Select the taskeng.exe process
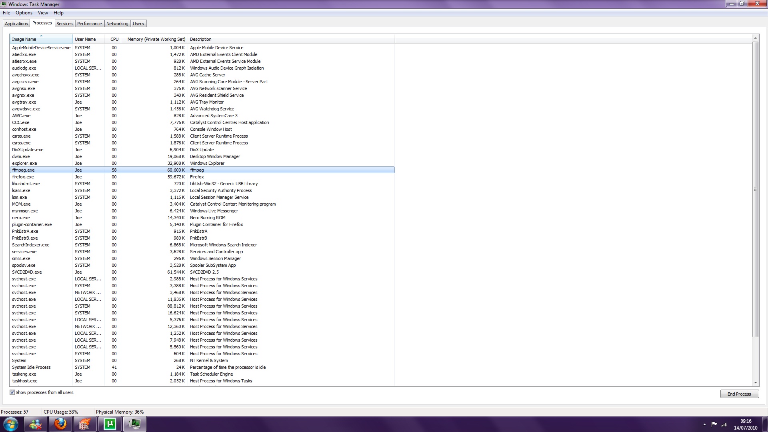Screen dimensions: 768x432 pos(202,374)
